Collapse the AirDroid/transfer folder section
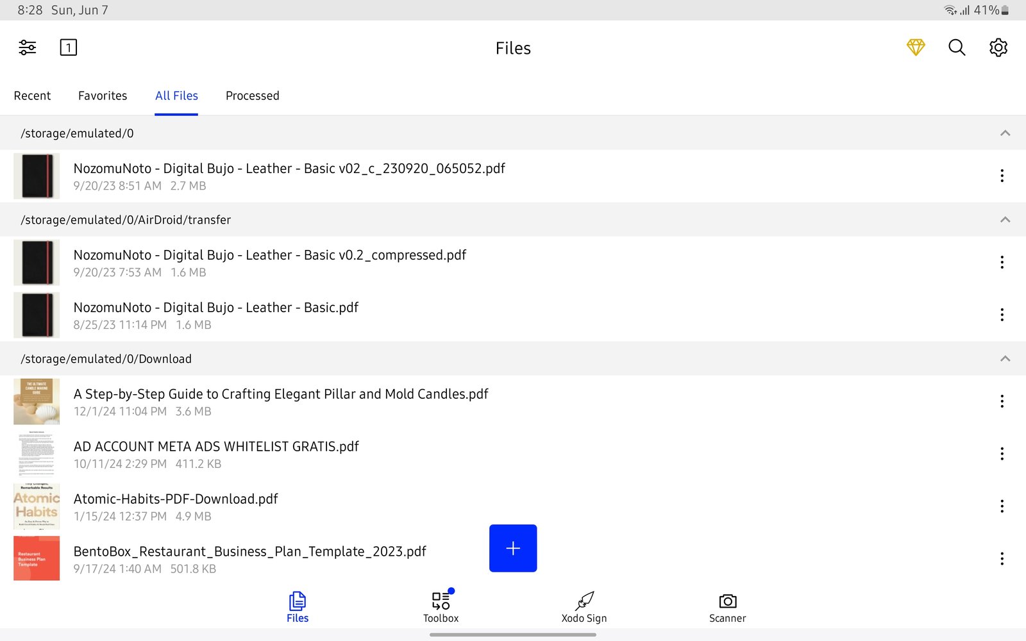Viewport: 1026px width, 641px height. pos(1005,220)
